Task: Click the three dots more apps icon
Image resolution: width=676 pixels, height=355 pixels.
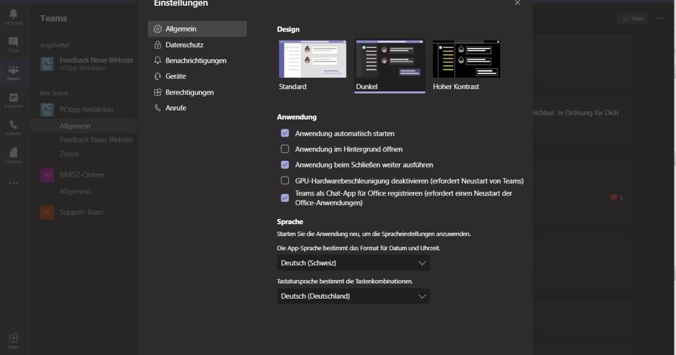Action: pos(14,183)
